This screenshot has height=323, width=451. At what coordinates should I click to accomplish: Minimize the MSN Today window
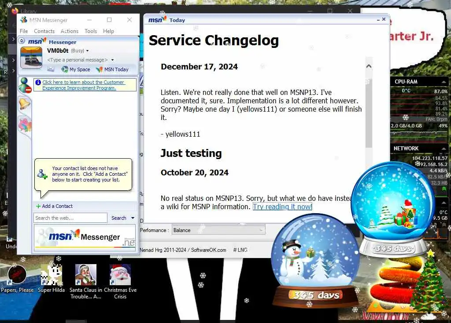(x=378, y=19)
